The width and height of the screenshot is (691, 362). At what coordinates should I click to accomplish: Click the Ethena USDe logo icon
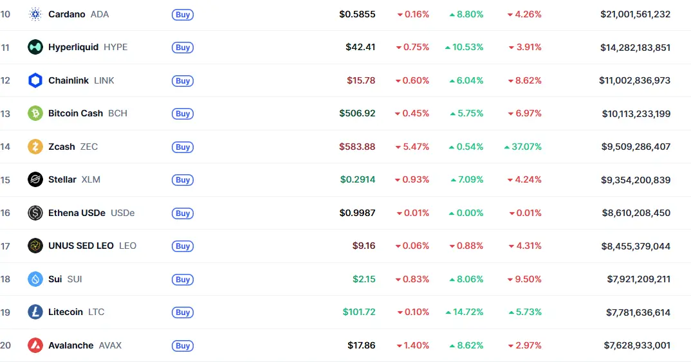(x=35, y=213)
